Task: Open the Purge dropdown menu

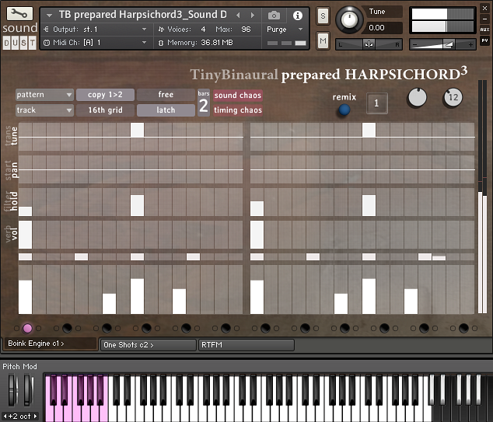Action: coord(285,30)
